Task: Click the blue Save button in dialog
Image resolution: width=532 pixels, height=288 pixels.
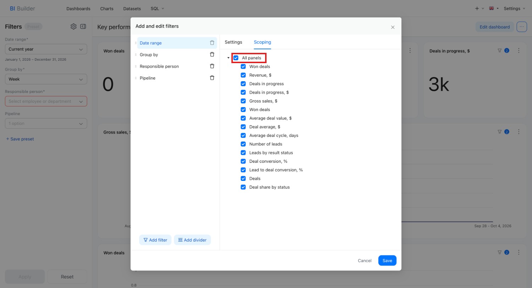Action: tap(387, 261)
